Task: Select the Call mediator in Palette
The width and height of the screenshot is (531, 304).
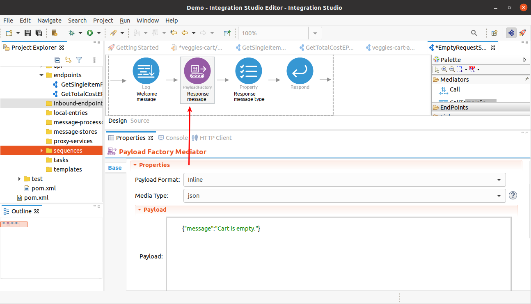Action: [x=449, y=90]
